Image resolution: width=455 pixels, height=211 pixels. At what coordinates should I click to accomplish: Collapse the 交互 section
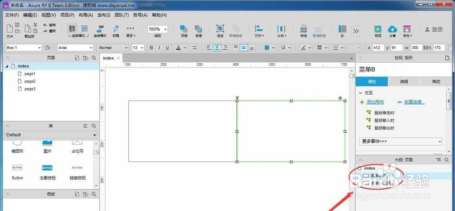tap(361, 93)
